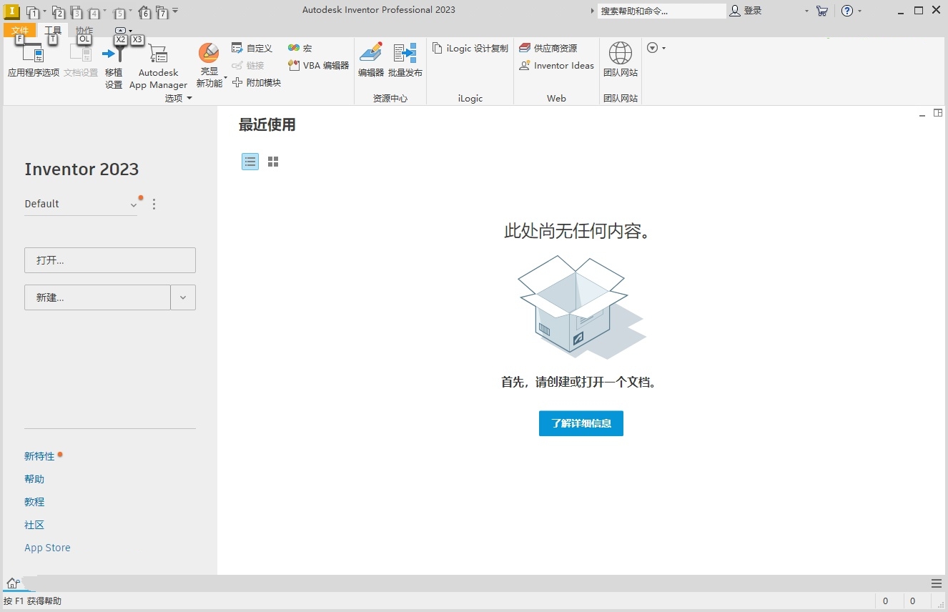Viewport: 948px width, 612px height.
Task: Open the 新特性 link
Action: pyautogui.click(x=39, y=456)
